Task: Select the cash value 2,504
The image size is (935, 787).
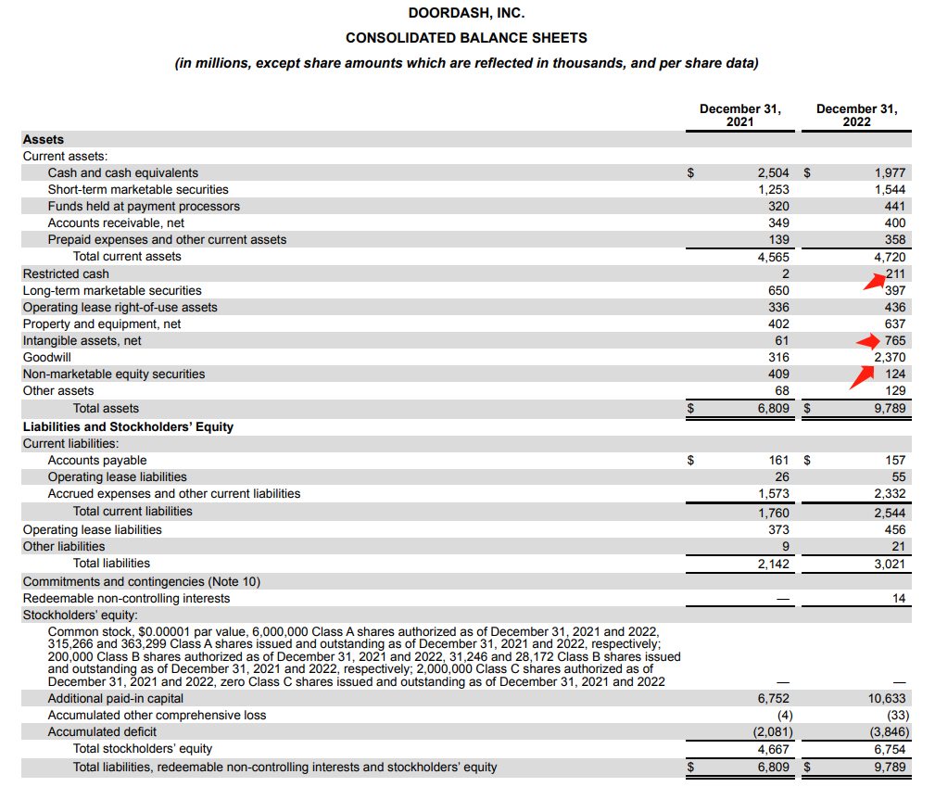Action: click(774, 173)
